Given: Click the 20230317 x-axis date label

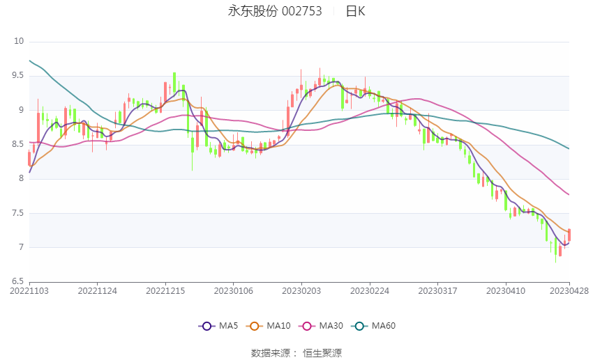Looking at the screenshot, I should pyautogui.click(x=437, y=291).
